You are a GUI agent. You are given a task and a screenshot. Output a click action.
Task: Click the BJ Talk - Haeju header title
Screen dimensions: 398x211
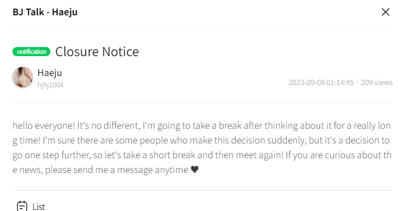click(45, 12)
